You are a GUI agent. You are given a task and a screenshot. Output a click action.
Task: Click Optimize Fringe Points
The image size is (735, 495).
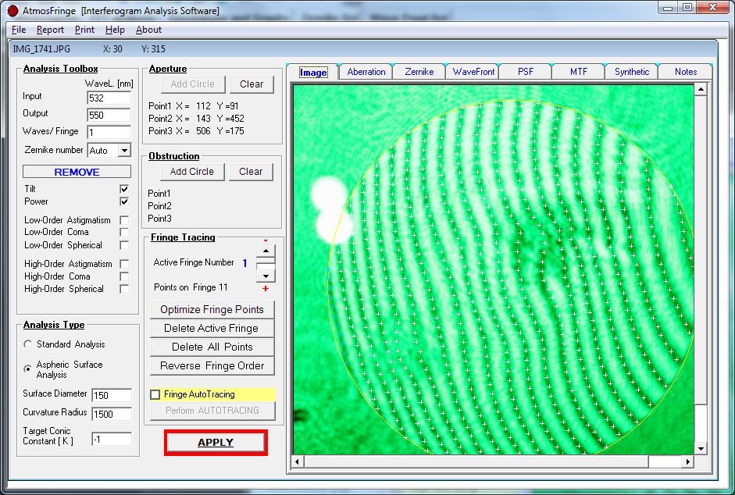click(212, 310)
